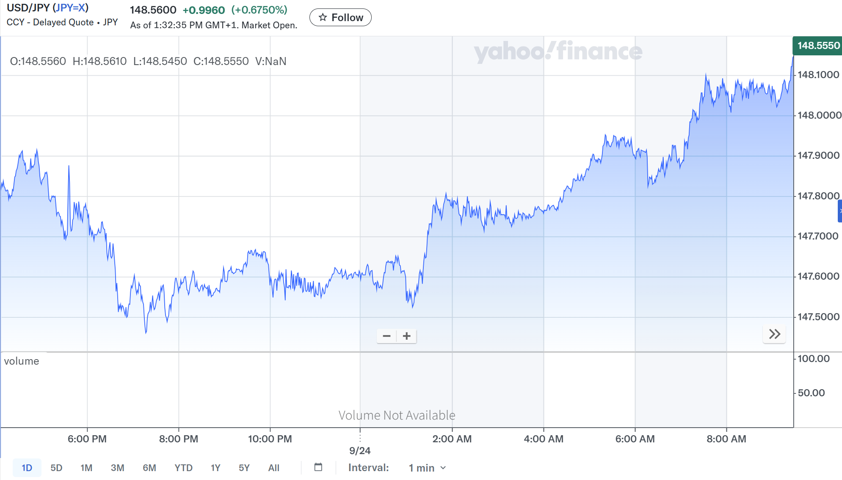Expand the 1 min interval dropdown
Screen dimensions: 842x480
[x=427, y=468]
